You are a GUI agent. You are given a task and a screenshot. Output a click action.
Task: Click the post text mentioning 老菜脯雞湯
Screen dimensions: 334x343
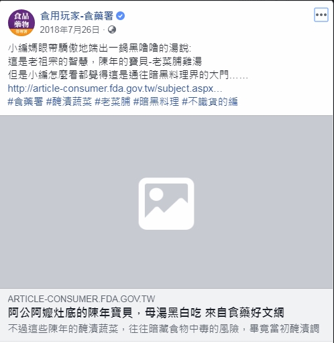click(x=105, y=62)
